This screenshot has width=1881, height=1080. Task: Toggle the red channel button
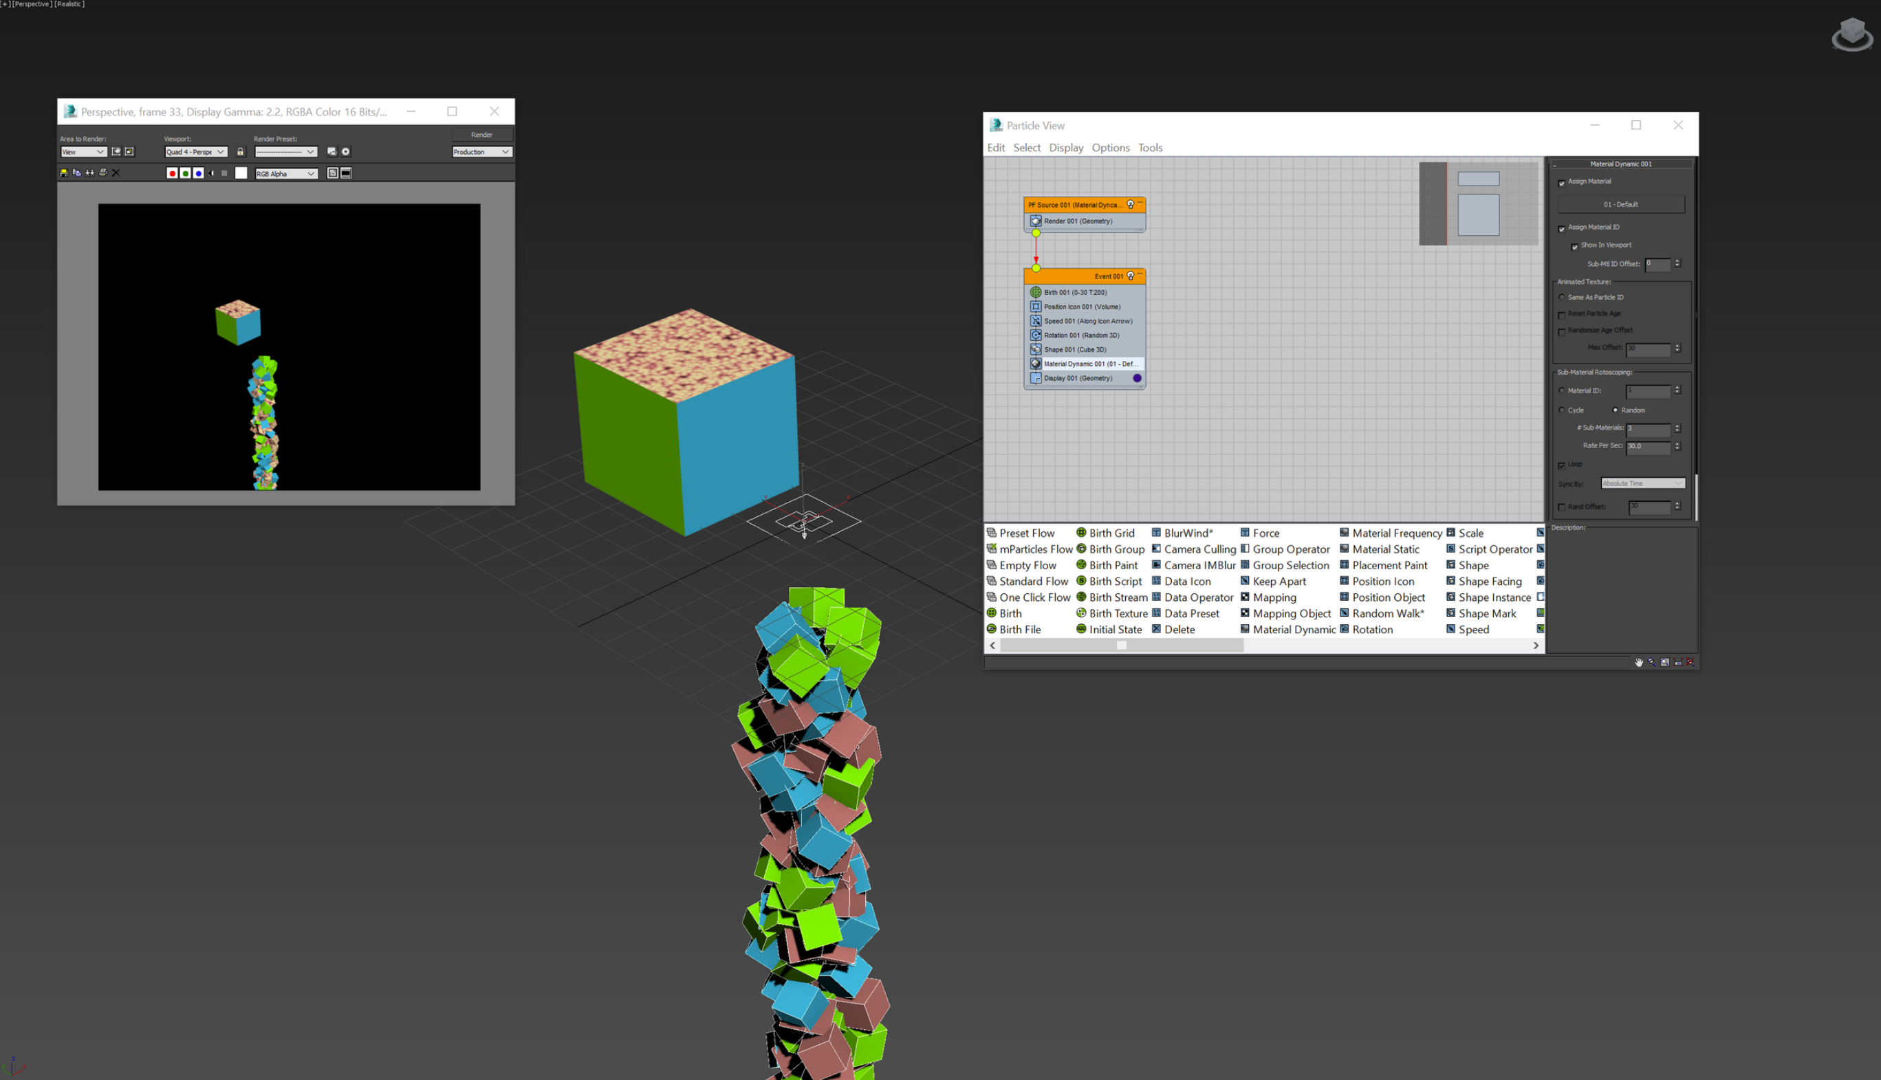[172, 173]
